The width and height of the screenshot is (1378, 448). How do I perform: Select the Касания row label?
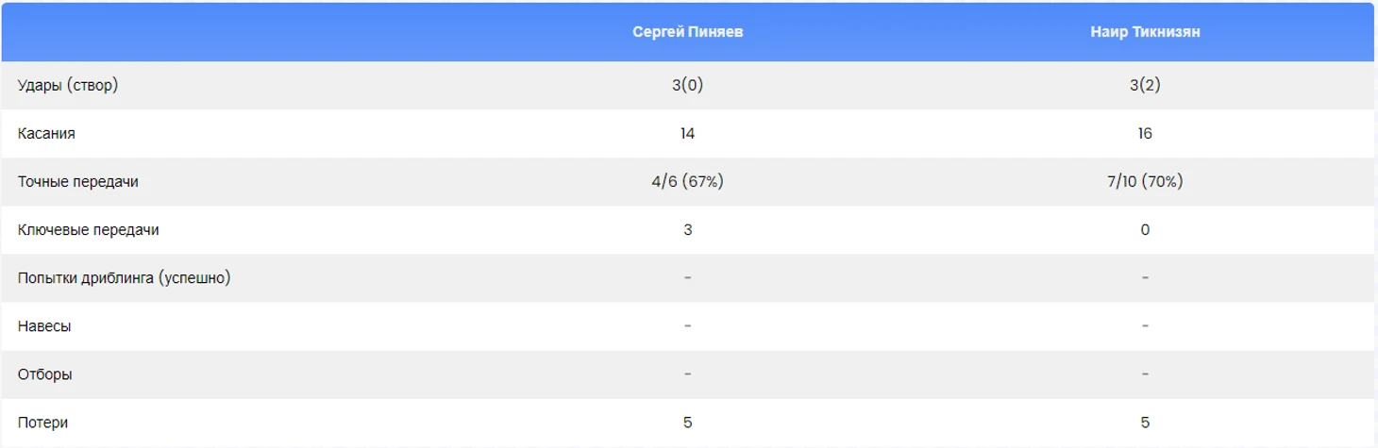pos(46,134)
